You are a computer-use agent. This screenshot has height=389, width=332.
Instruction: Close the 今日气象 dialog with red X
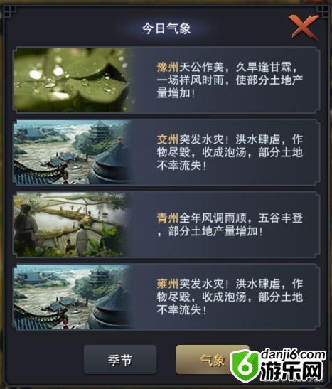coord(304,27)
